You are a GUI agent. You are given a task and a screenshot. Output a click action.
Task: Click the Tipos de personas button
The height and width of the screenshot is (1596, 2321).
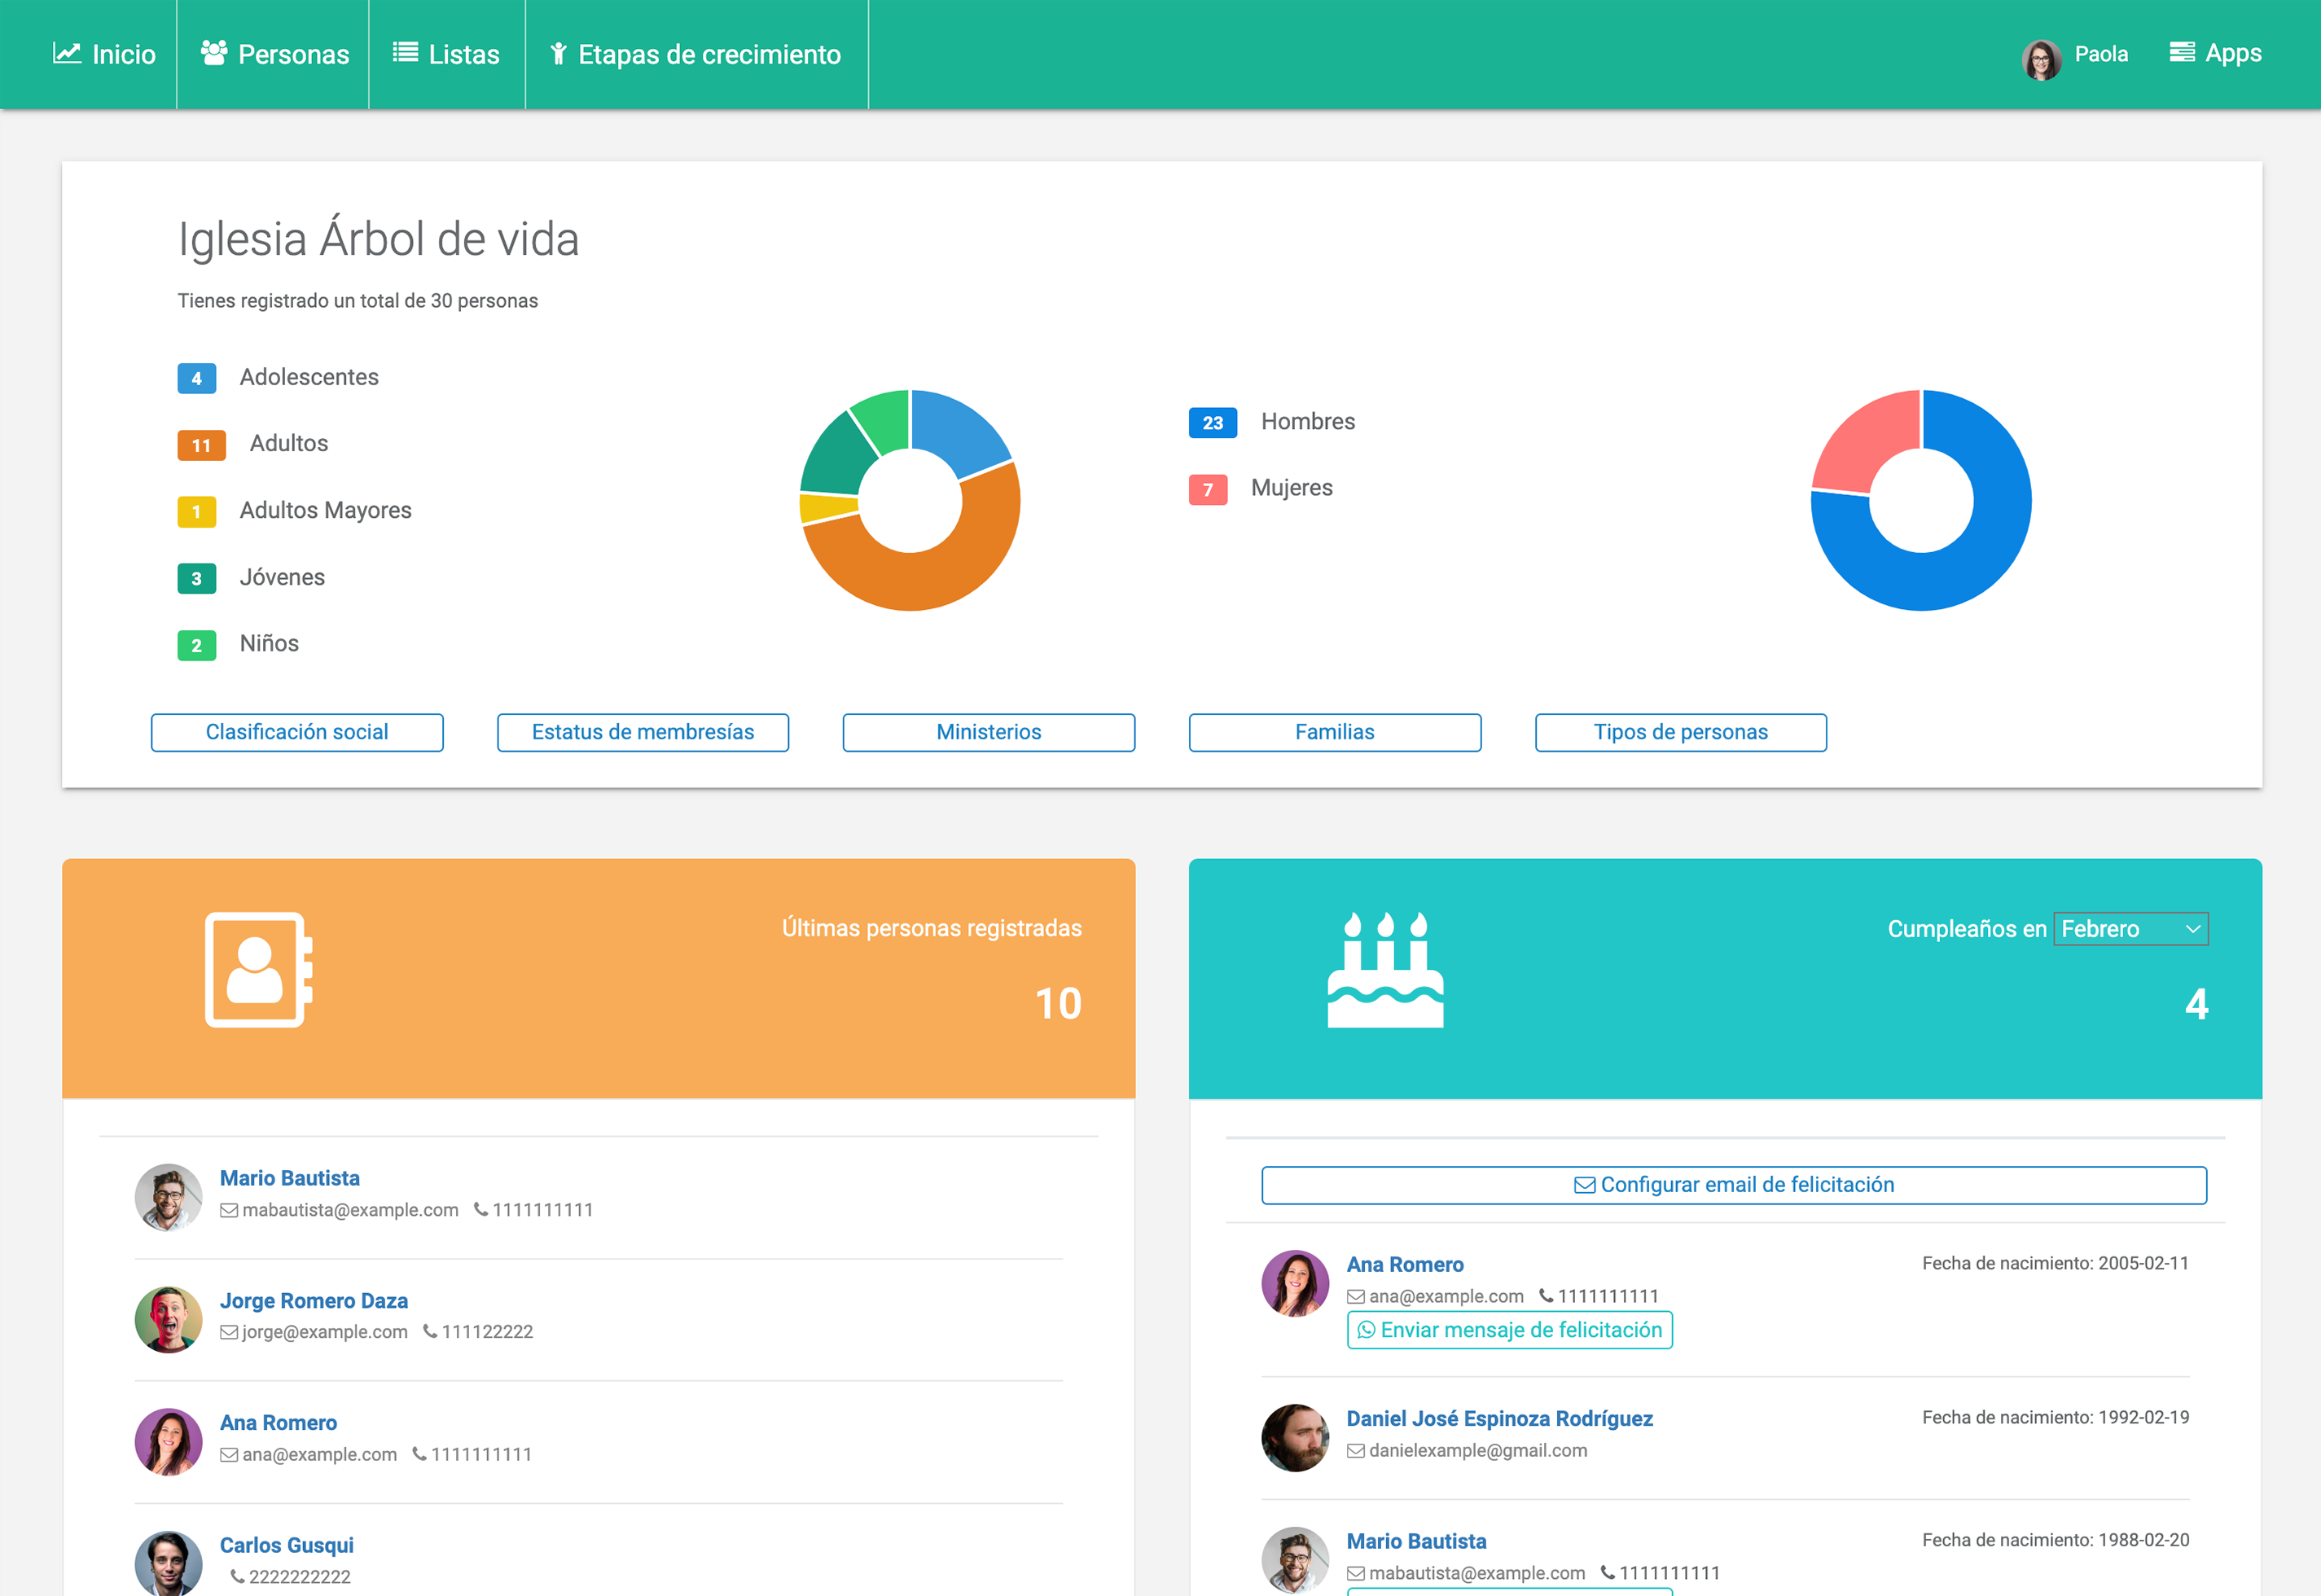(1680, 732)
